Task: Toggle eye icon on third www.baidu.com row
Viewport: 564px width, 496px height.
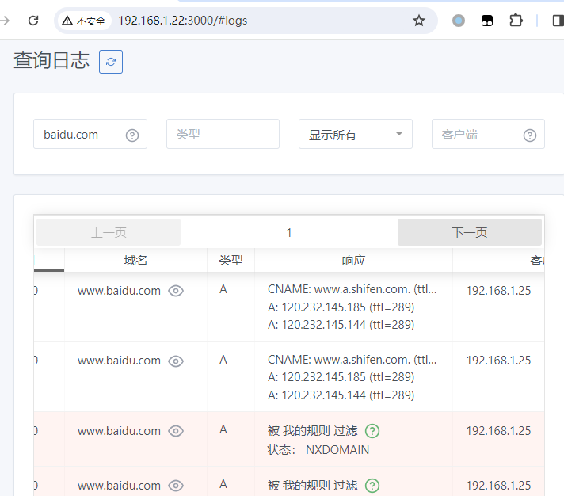Action: pyautogui.click(x=176, y=431)
